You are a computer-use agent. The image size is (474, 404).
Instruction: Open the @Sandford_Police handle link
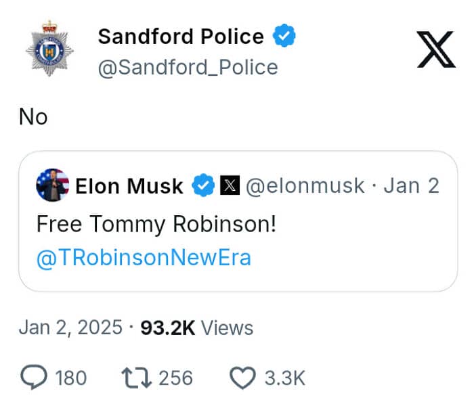click(x=188, y=68)
